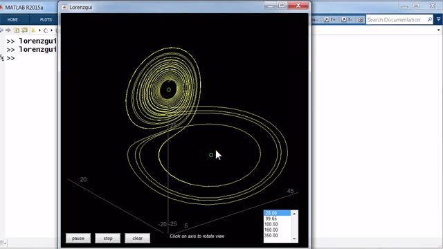This screenshot has height=249, width=443.
Task: Click the up one folder icon
Action: [17, 30]
